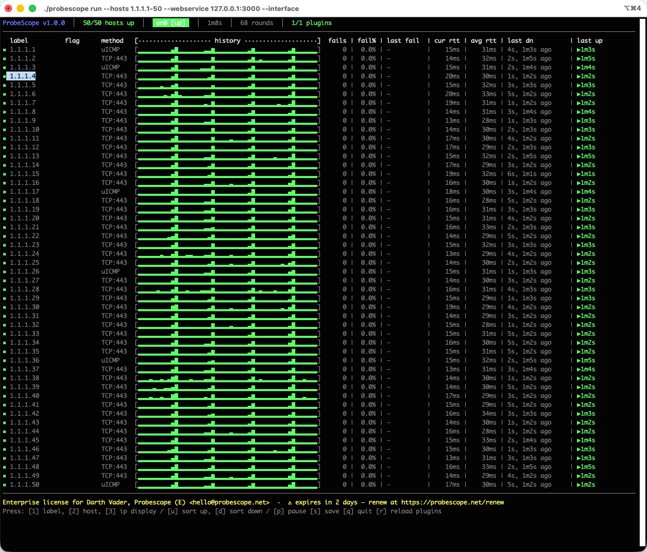This screenshot has height=552, width=647.
Task: Select the highlighted 1.1.1.4 label
Action: point(21,76)
